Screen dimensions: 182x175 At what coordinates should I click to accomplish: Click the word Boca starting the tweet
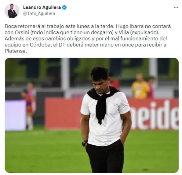pos(11,26)
